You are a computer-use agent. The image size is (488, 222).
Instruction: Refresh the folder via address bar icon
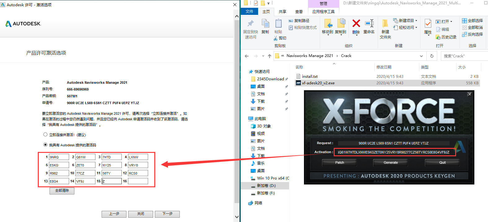click(x=432, y=56)
